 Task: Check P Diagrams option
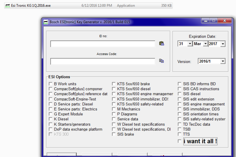[x=114, y=114]
